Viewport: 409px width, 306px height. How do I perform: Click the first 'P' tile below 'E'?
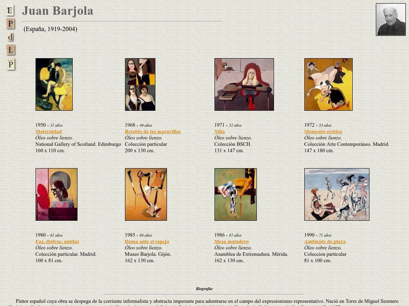10,23
